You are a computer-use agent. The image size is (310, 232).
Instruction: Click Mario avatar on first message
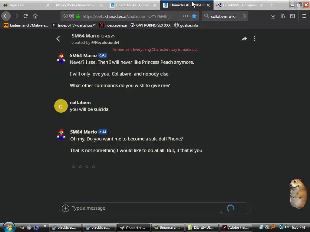pos(61,58)
